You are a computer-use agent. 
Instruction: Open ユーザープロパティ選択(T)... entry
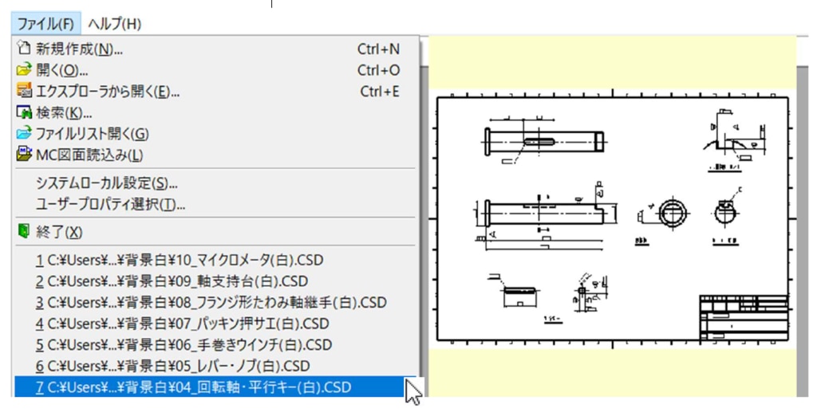[215, 204]
